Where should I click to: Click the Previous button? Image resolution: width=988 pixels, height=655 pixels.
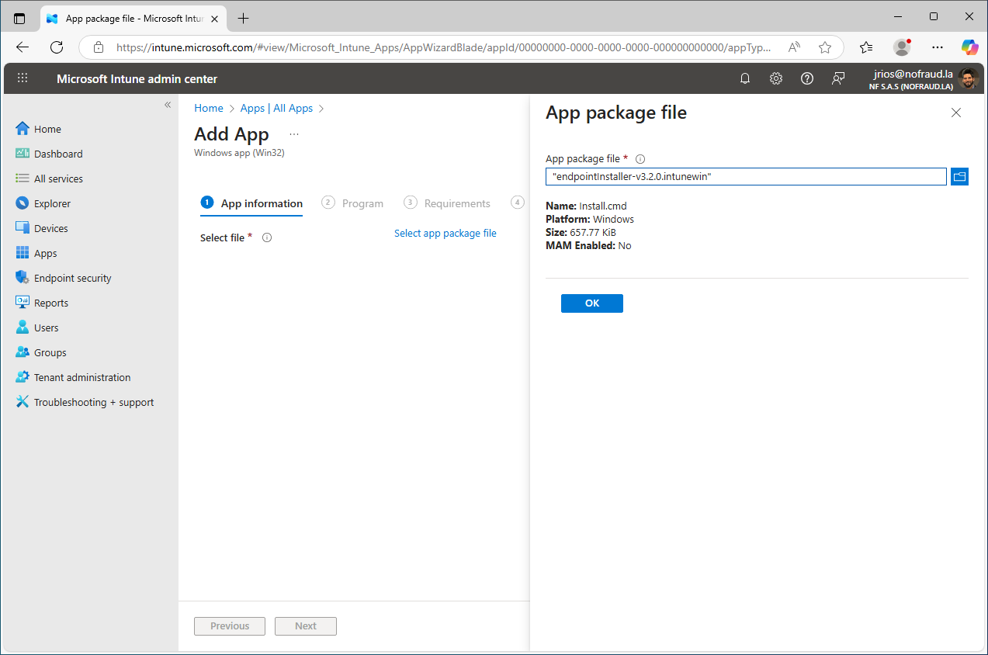tap(230, 626)
